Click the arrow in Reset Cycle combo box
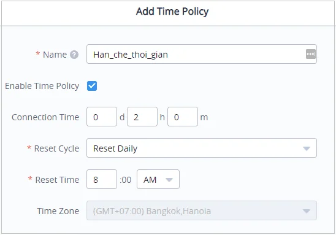 (x=307, y=148)
